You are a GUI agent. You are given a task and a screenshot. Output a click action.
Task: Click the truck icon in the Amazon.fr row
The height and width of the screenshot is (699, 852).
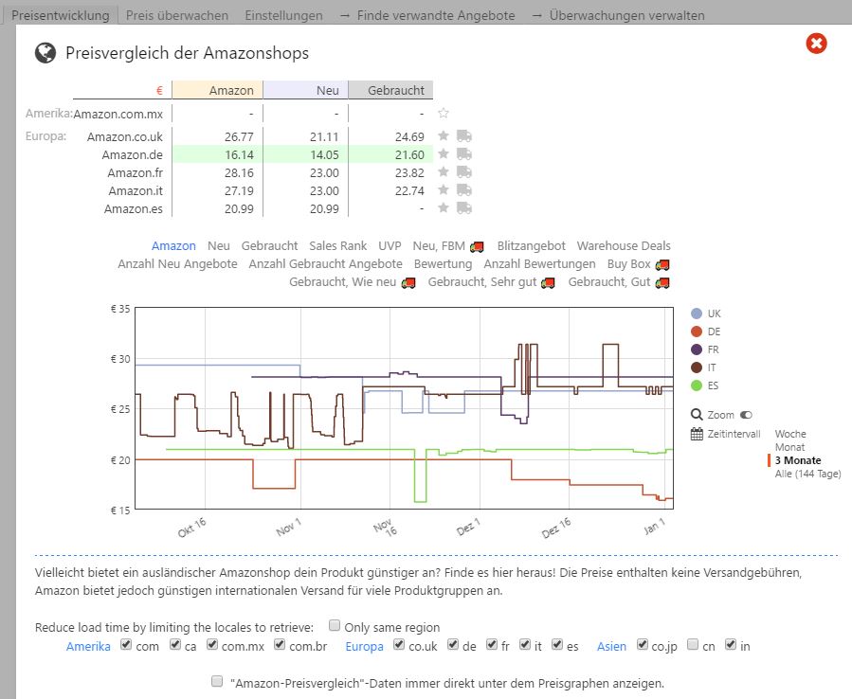coord(464,171)
